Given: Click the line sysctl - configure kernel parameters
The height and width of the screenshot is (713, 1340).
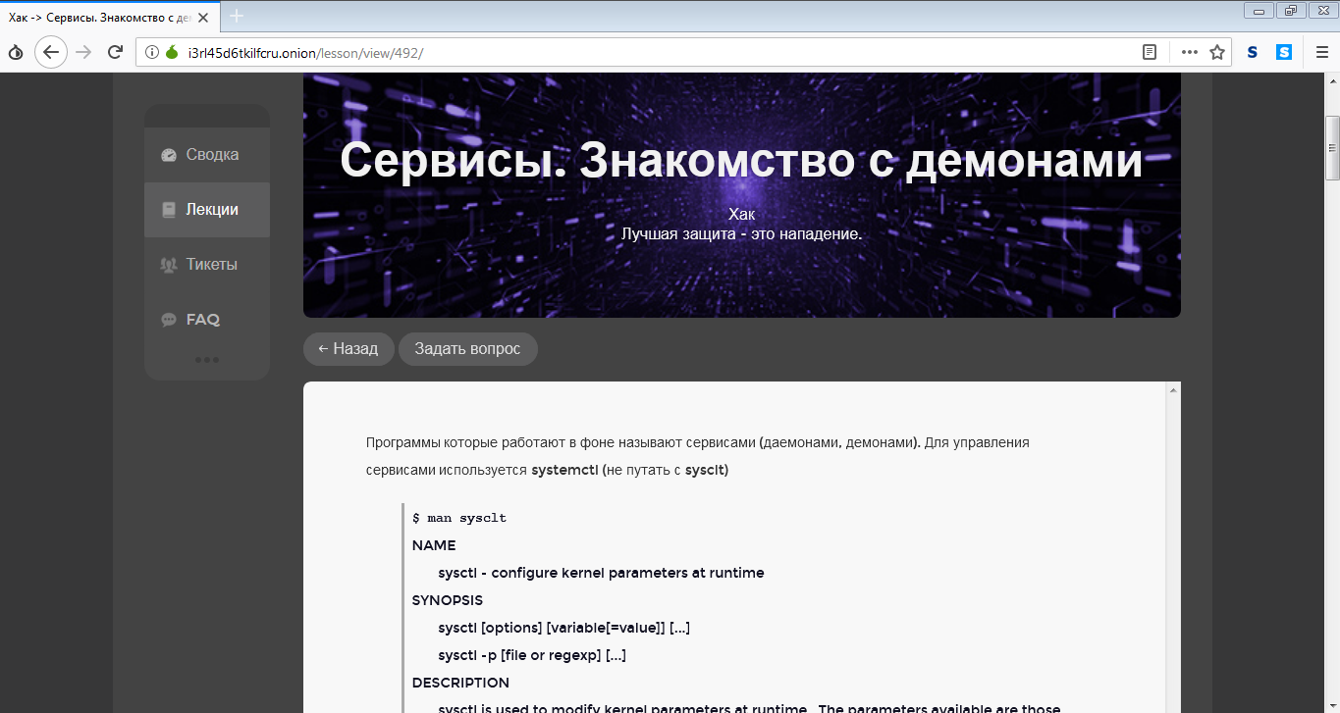Looking at the screenshot, I should (x=601, y=573).
